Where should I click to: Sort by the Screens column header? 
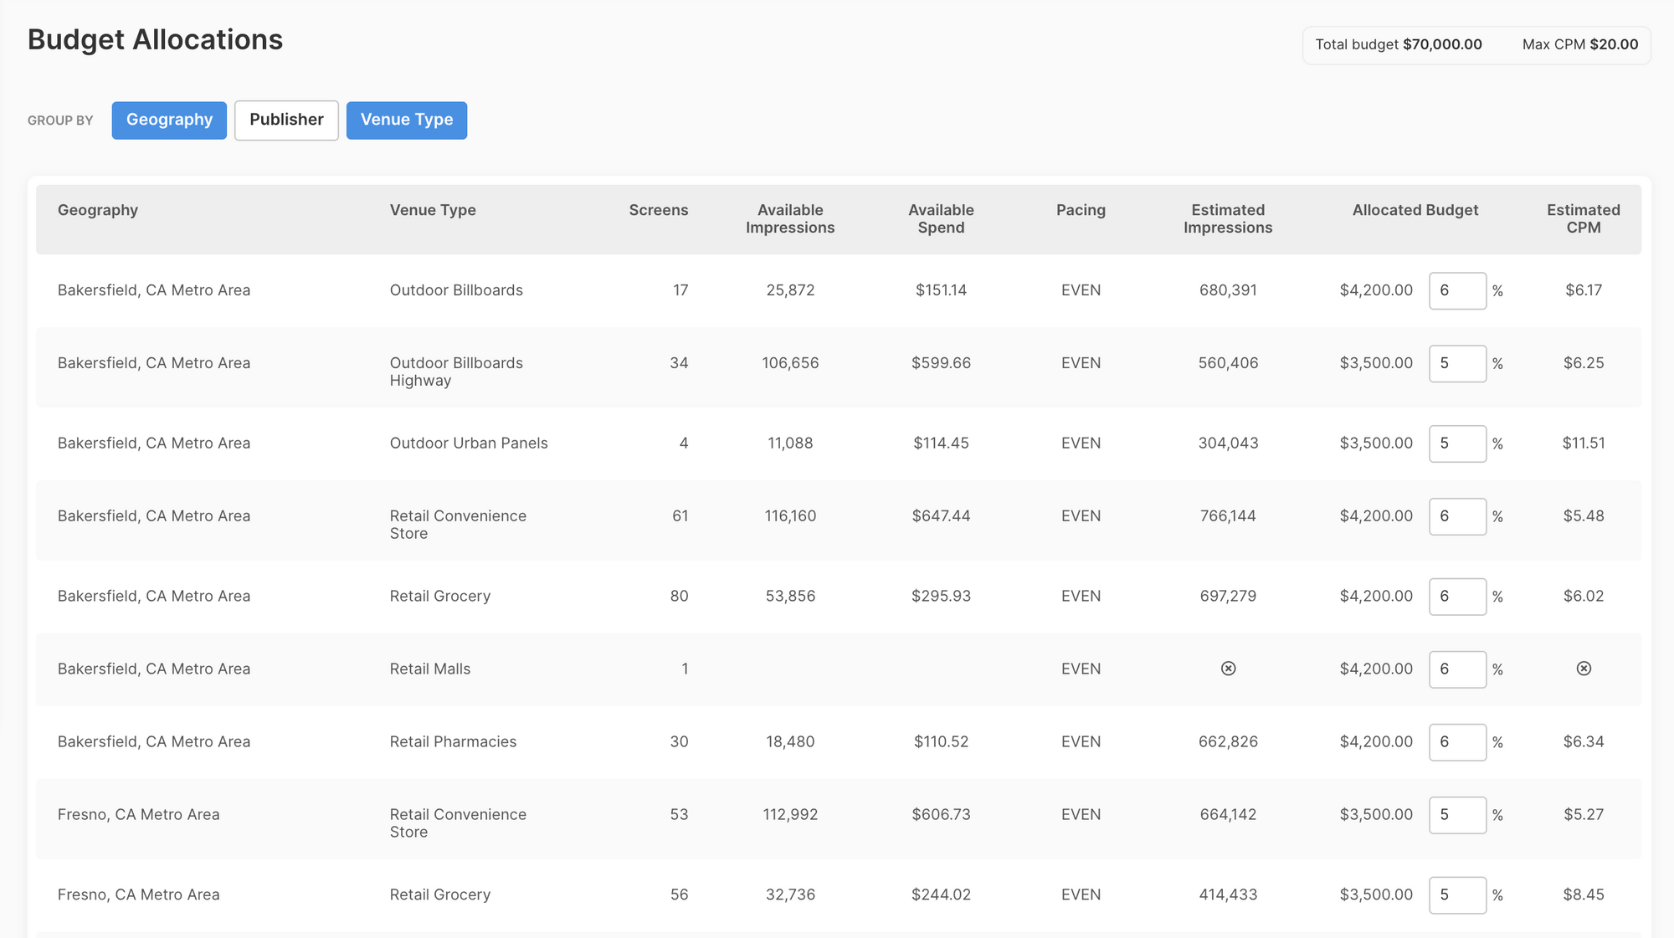point(659,210)
